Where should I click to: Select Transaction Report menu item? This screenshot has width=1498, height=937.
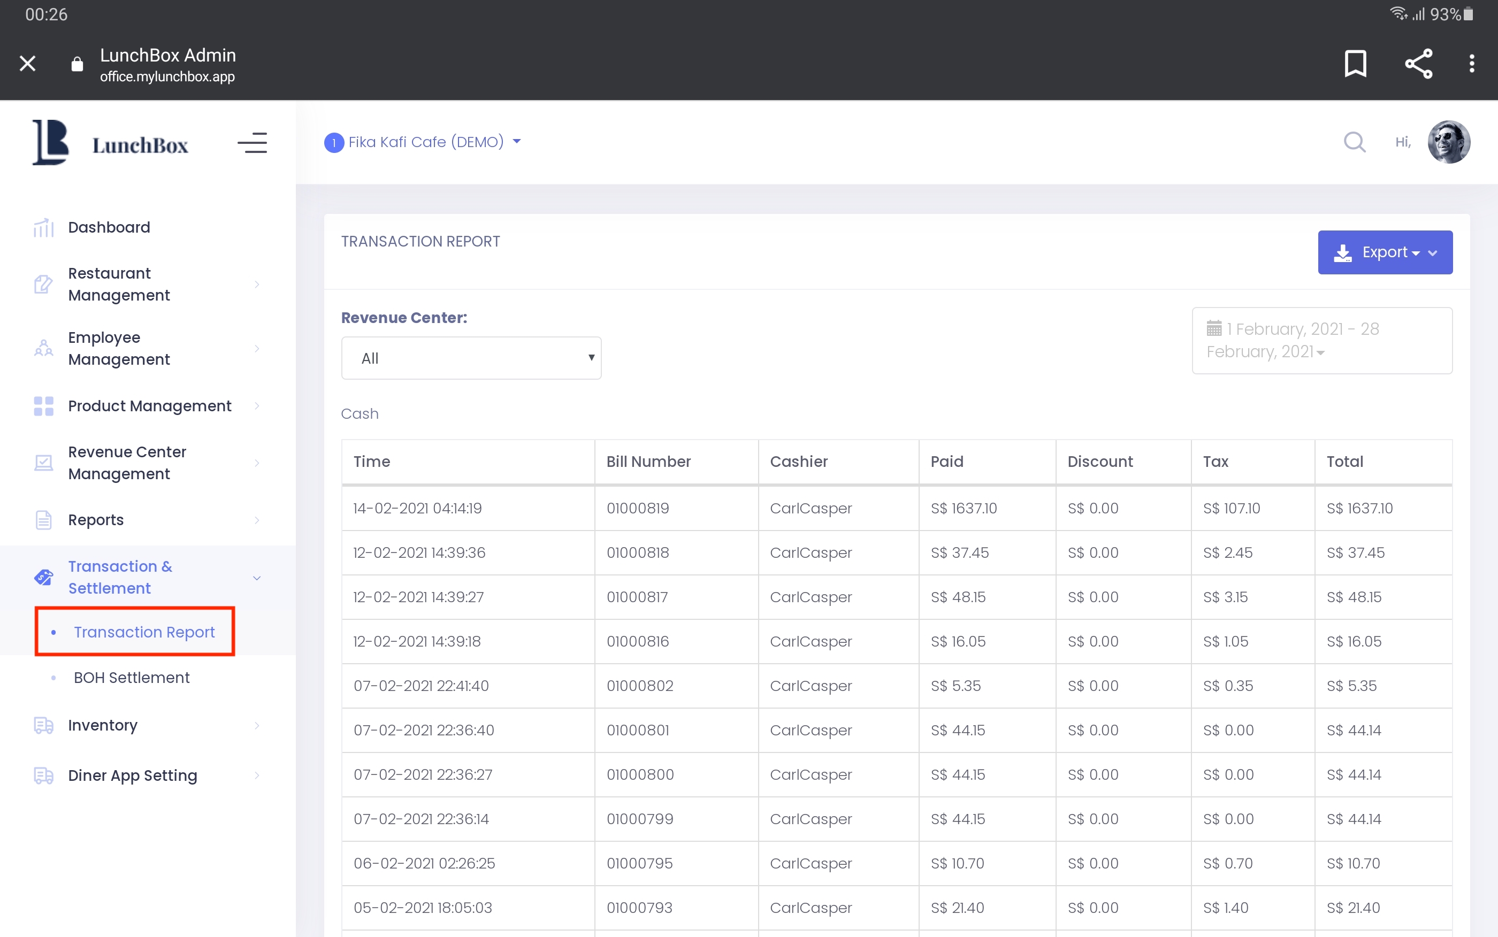point(144,632)
